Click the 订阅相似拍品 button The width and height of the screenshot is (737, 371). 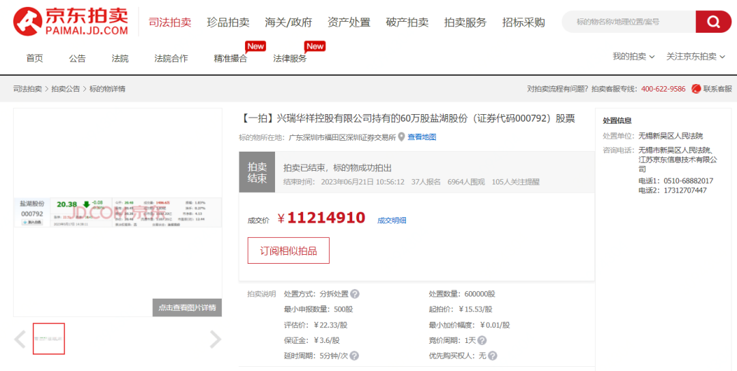[x=288, y=251]
